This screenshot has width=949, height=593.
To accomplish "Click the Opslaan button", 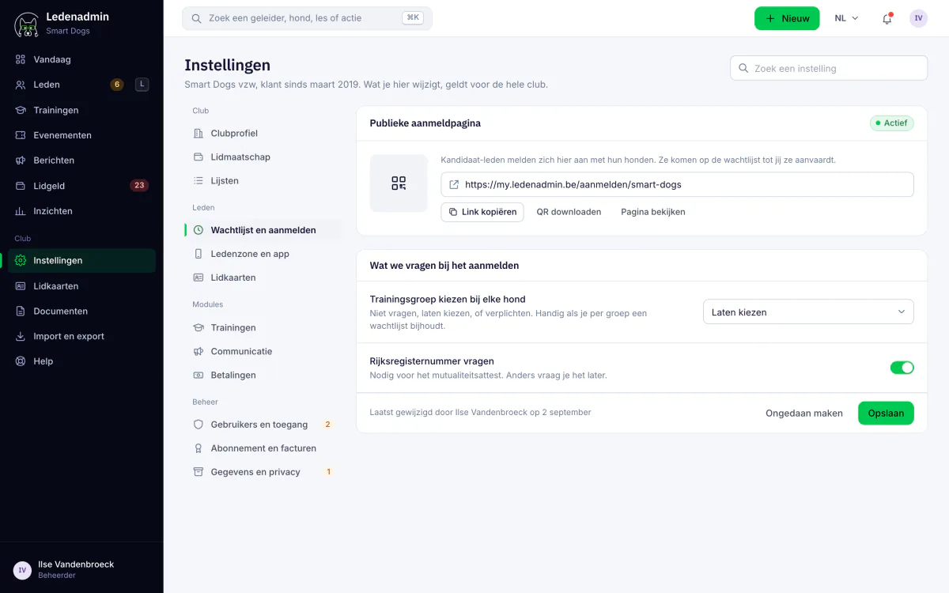I will 886,414.
